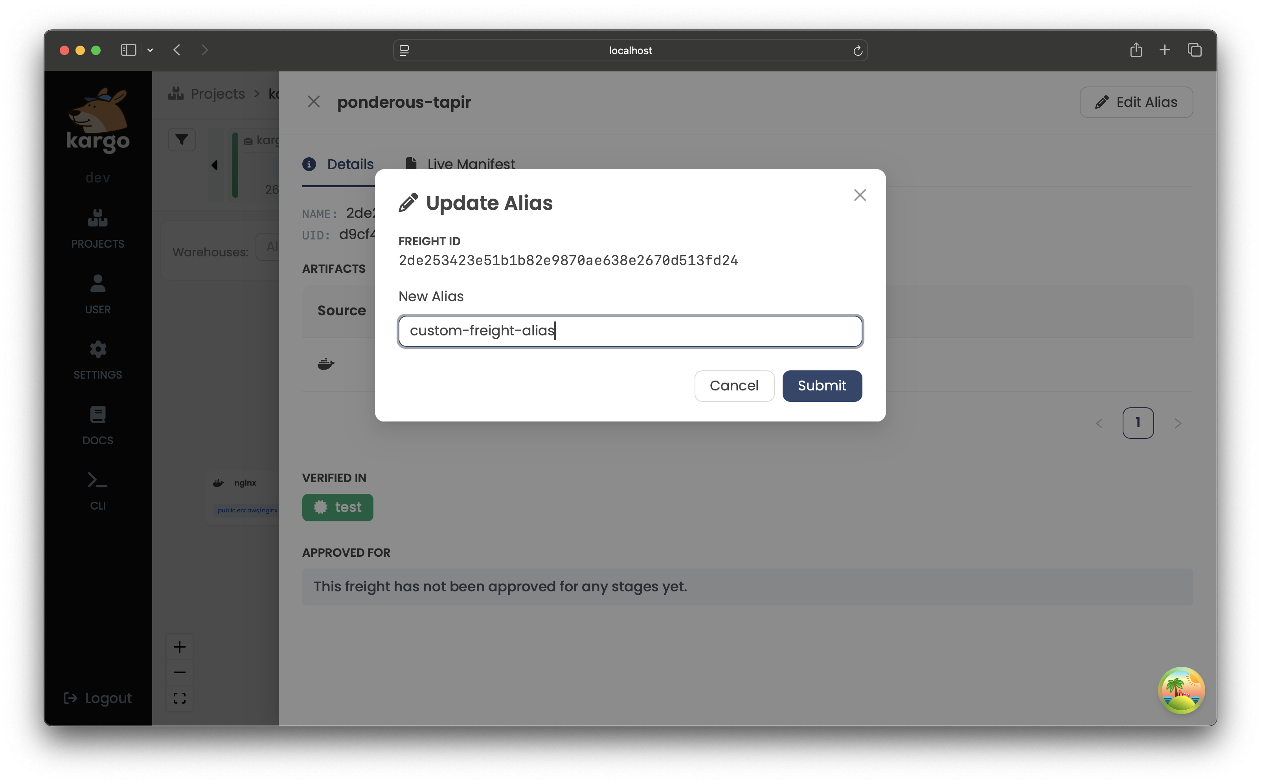The height and width of the screenshot is (784, 1261).
Task: Go to next artifacts page chevron
Action: pyautogui.click(x=1178, y=423)
